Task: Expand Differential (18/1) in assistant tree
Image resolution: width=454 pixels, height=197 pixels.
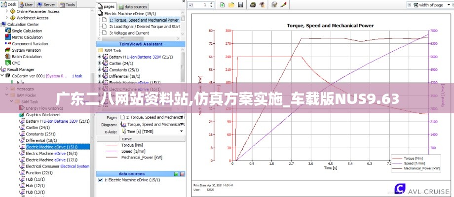Action: [x=99, y=76]
